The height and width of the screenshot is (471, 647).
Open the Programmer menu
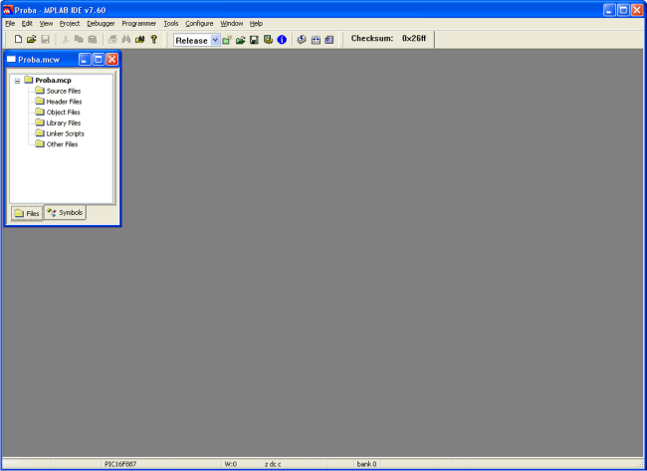[139, 24]
